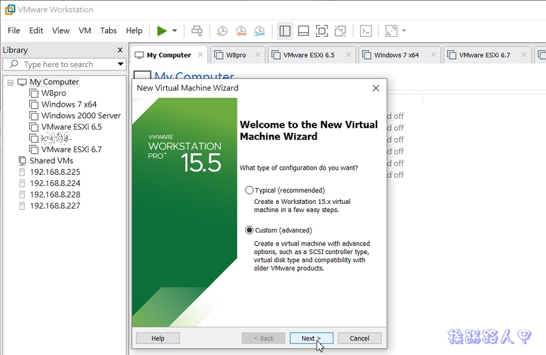
Task: Open the power options dropdown arrow
Action: pyautogui.click(x=175, y=30)
